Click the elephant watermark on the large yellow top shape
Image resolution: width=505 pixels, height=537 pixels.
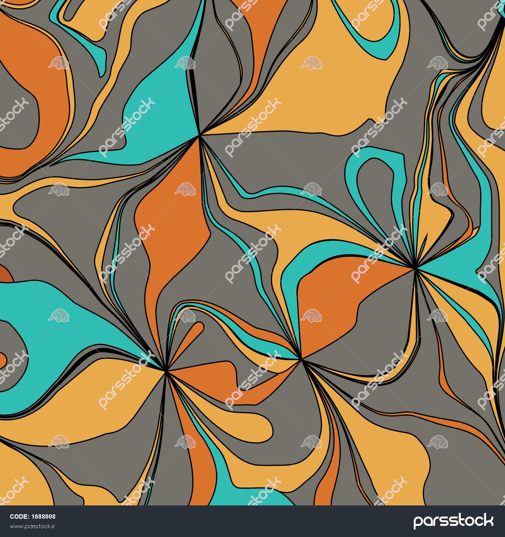(311, 63)
